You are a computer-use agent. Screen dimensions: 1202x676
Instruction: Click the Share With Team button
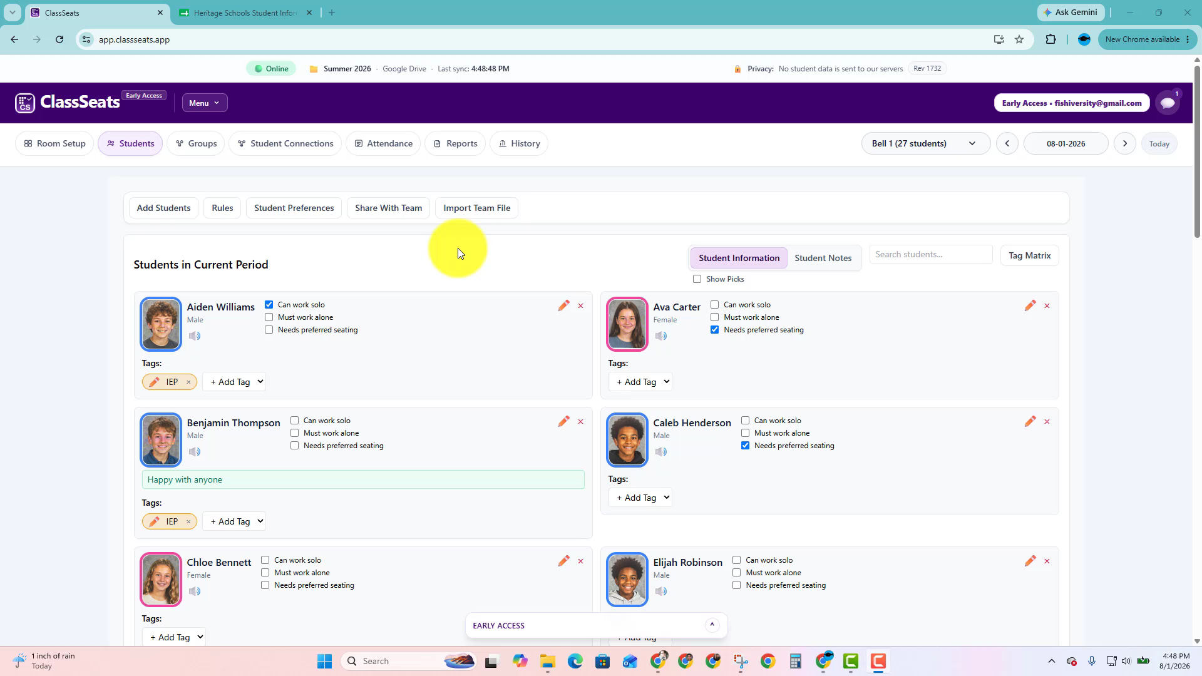point(388,208)
